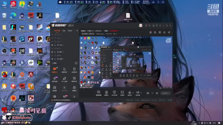Image resolution: width=223 pixels, height=125 pixels.
Task: Open the taskbar notification center icon
Action: pyautogui.click(x=219, y=123)
